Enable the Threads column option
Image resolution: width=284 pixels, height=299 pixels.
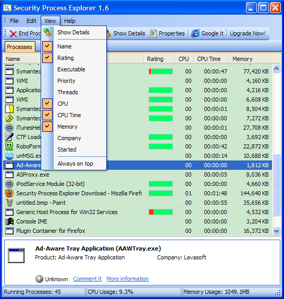point(68,92)
